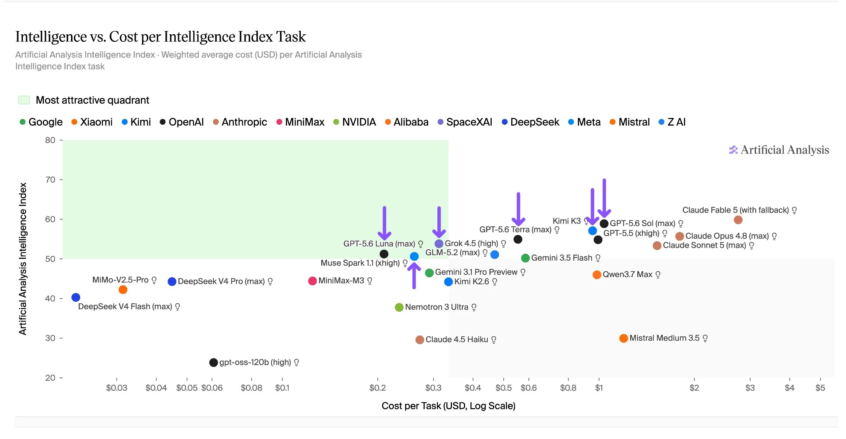846x439 pixels.
Task: Toggle the Most attractive quadrant legend swatch
Action: [x=24, y=100]
